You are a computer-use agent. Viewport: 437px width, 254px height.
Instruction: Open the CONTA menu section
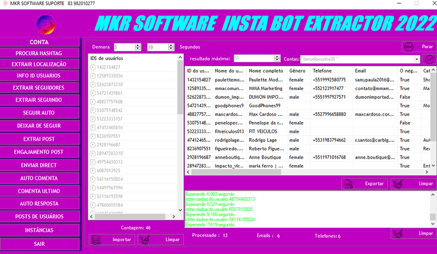[x=39, y=42]
